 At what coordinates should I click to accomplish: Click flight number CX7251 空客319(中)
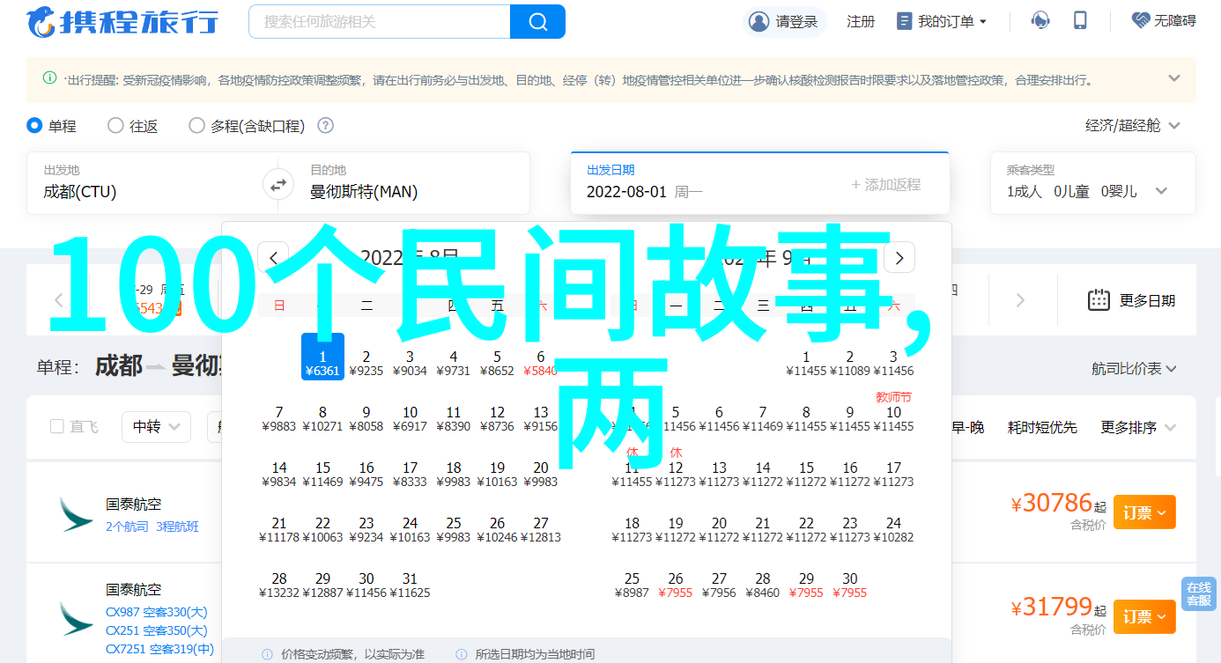[160, 649]
